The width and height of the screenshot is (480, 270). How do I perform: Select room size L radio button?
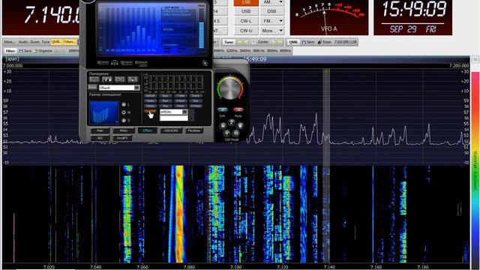tap(124, 105)
